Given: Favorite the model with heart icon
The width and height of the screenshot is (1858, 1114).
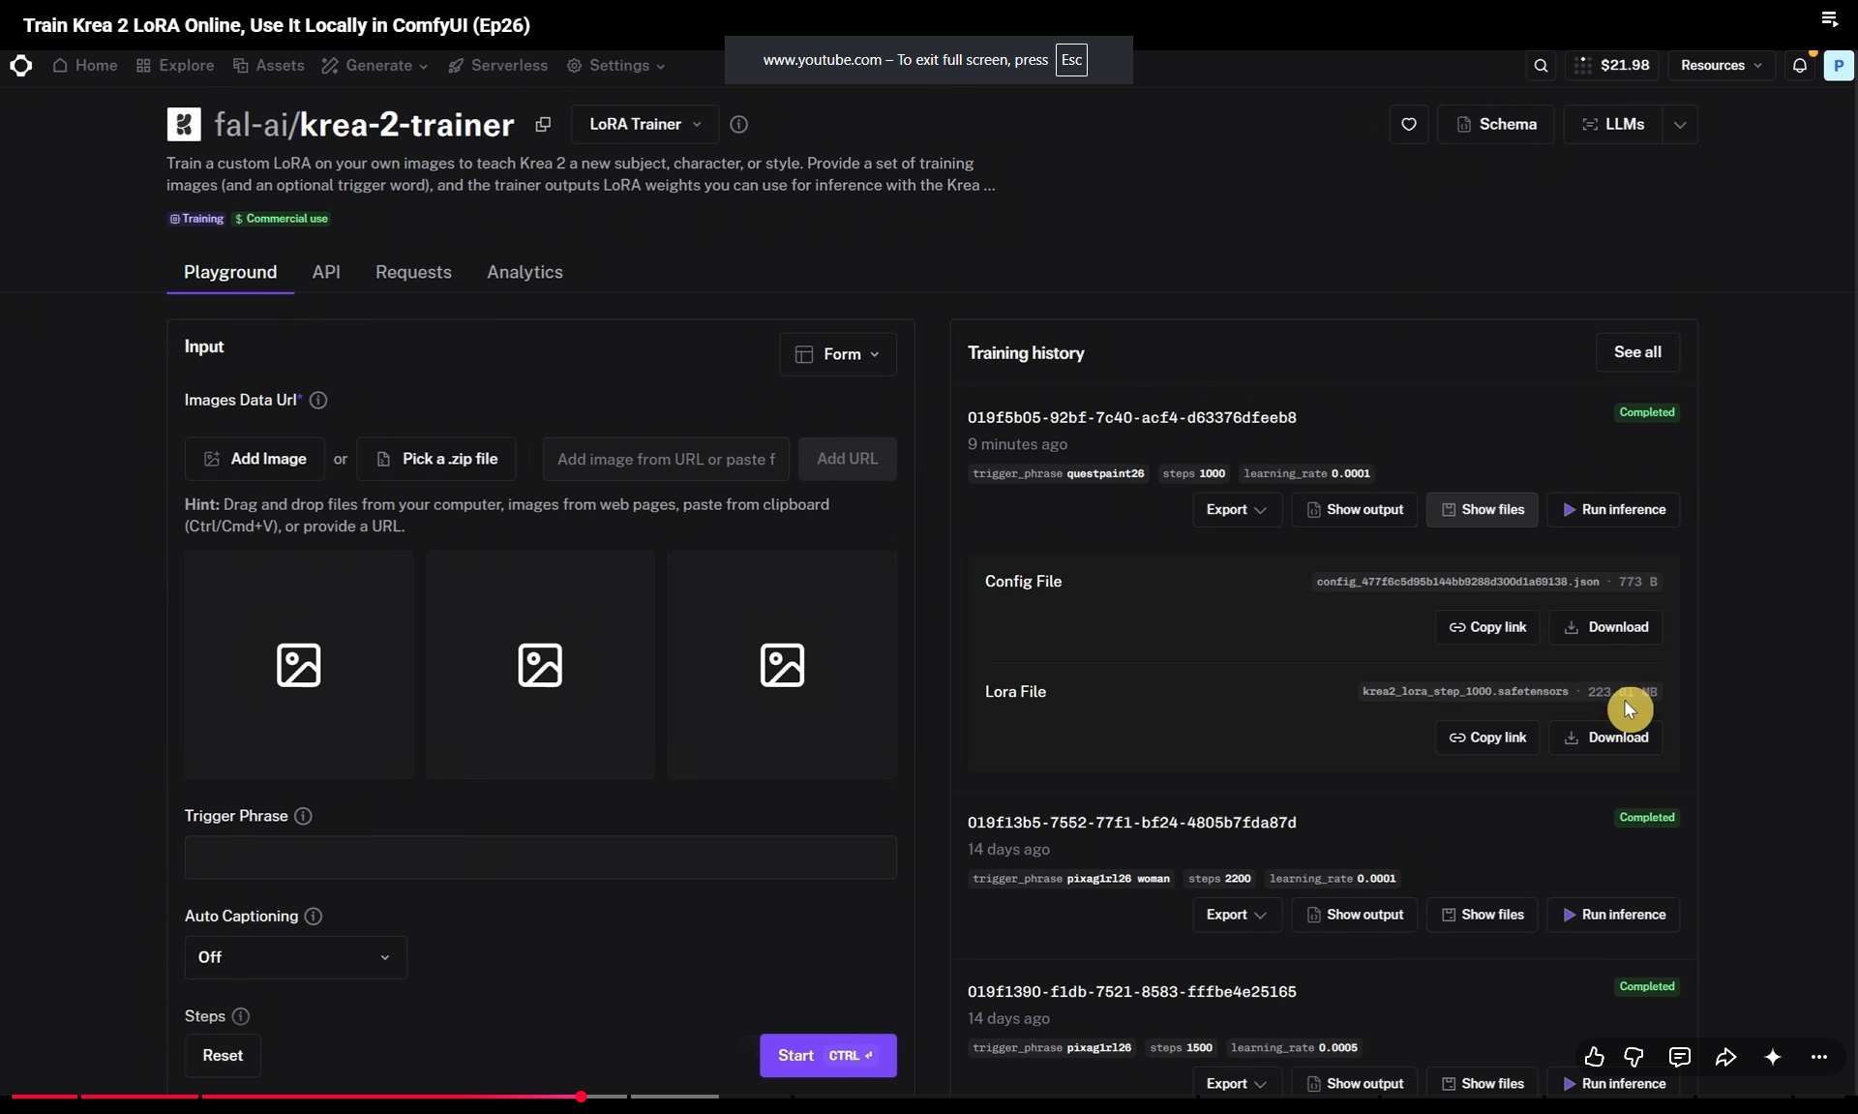Looking at the screenshot, I should click(1408, 124).
